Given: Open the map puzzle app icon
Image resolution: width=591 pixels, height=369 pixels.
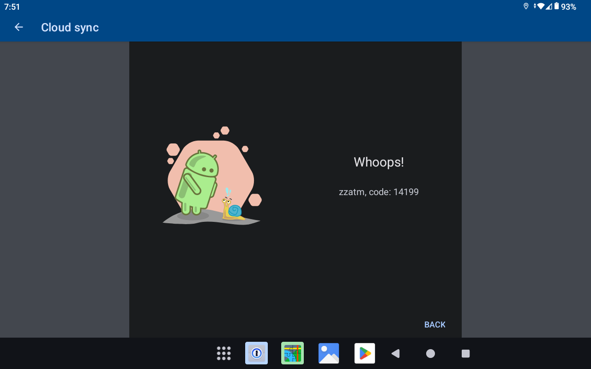Looking at the screenshot, I should 292,353.
